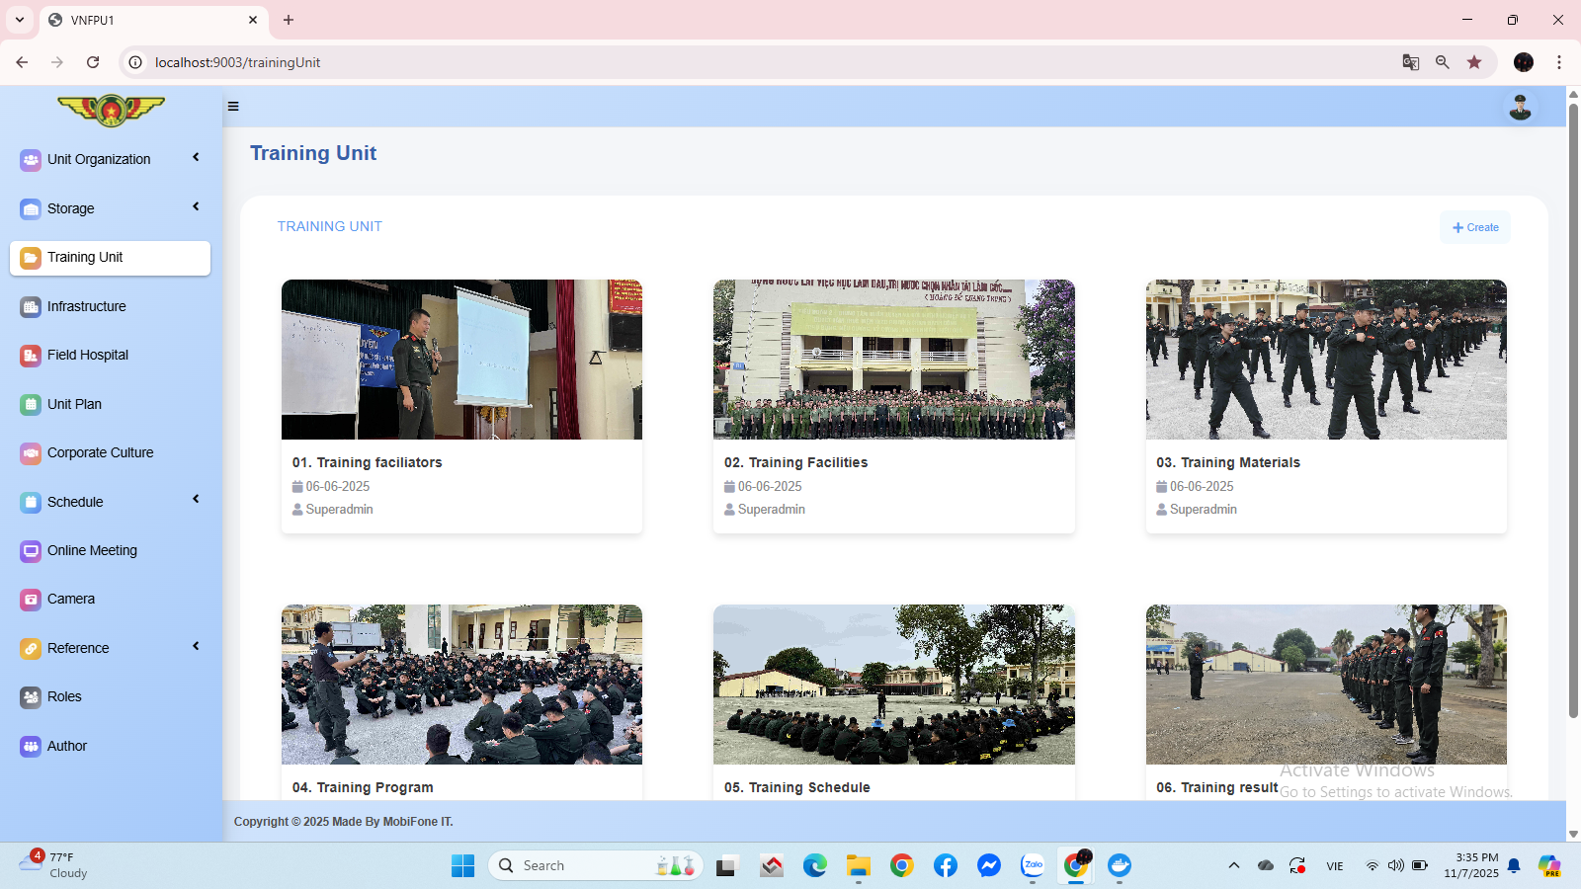The width and height of the screenshot is (1581, 889).
Task: Click the Training Materials card image
Action: (1325, 360)
